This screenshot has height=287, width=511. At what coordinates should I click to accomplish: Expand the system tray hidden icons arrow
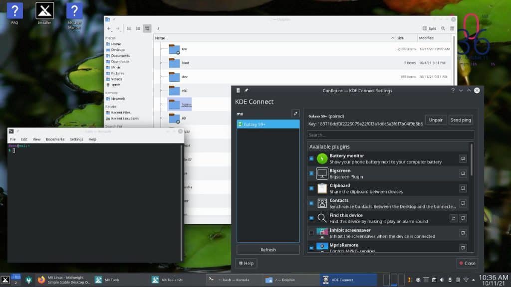point(474,280)
